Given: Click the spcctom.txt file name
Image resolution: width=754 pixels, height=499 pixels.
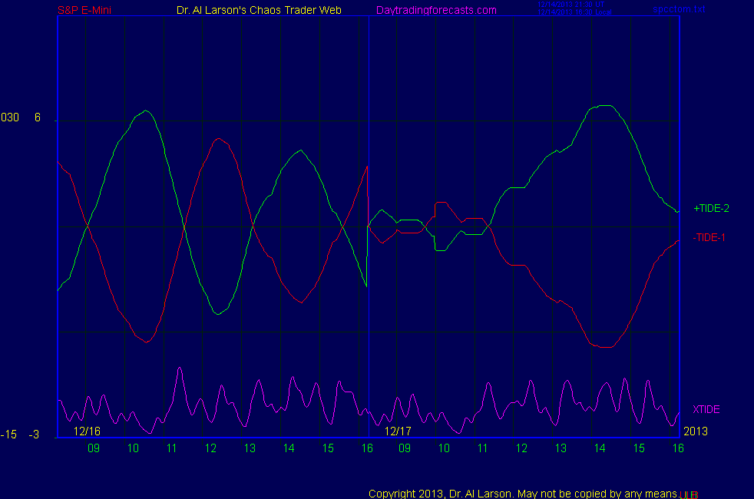Looking at the screenshot, I should click(679, 9).
